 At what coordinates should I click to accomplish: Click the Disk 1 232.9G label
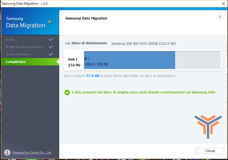74,62
